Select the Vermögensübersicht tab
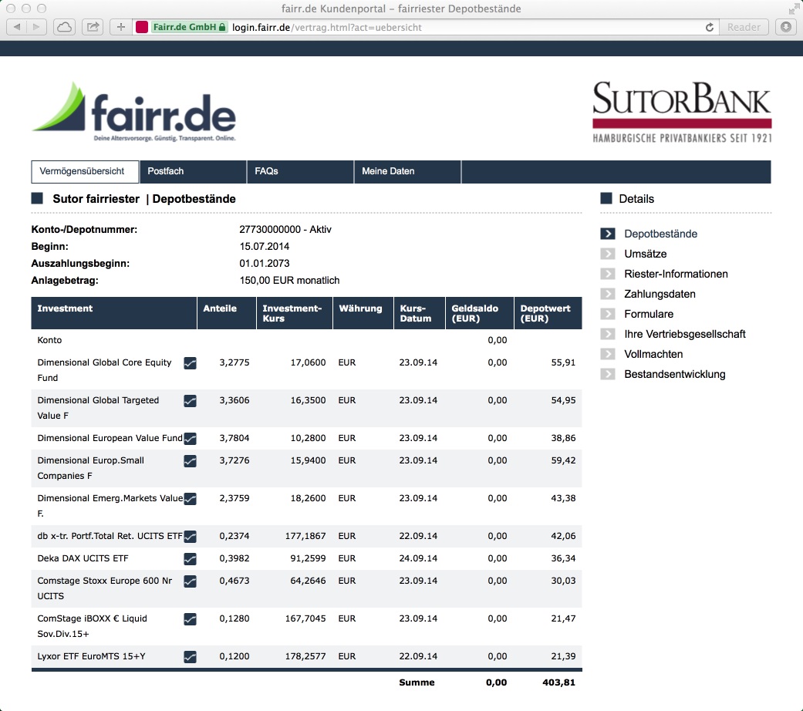Image resolution: width=803 pixels, height=711 pixels. [85, 171]
